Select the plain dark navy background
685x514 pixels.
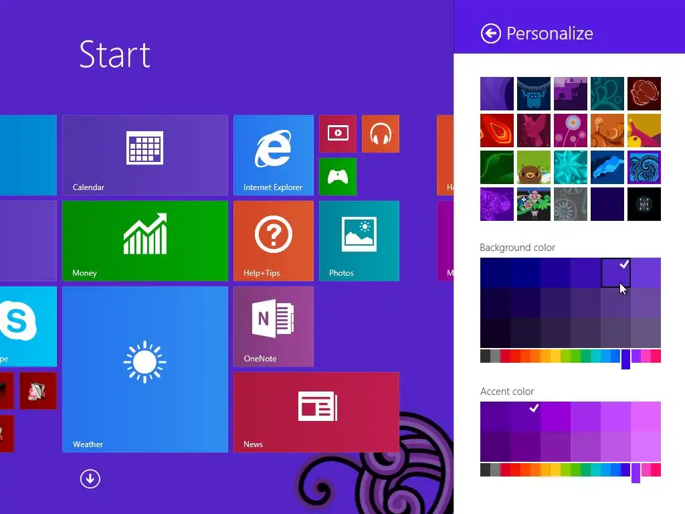(x=607, y=204)
